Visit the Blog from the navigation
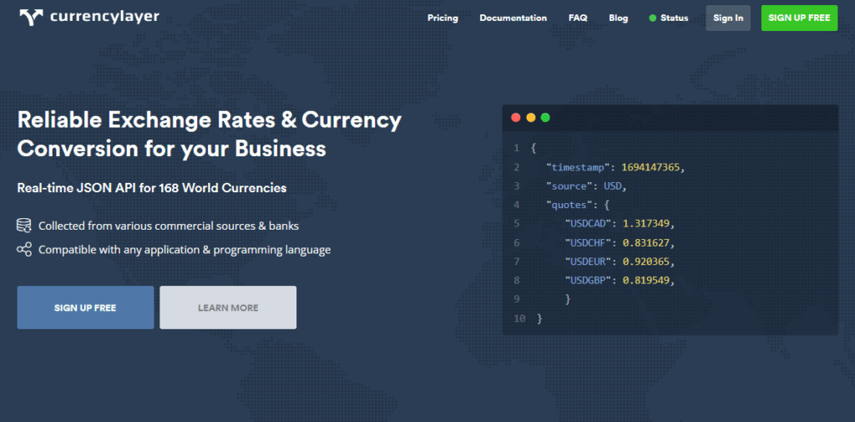Screen dimensions: 855x422 [x=619, y=18]
